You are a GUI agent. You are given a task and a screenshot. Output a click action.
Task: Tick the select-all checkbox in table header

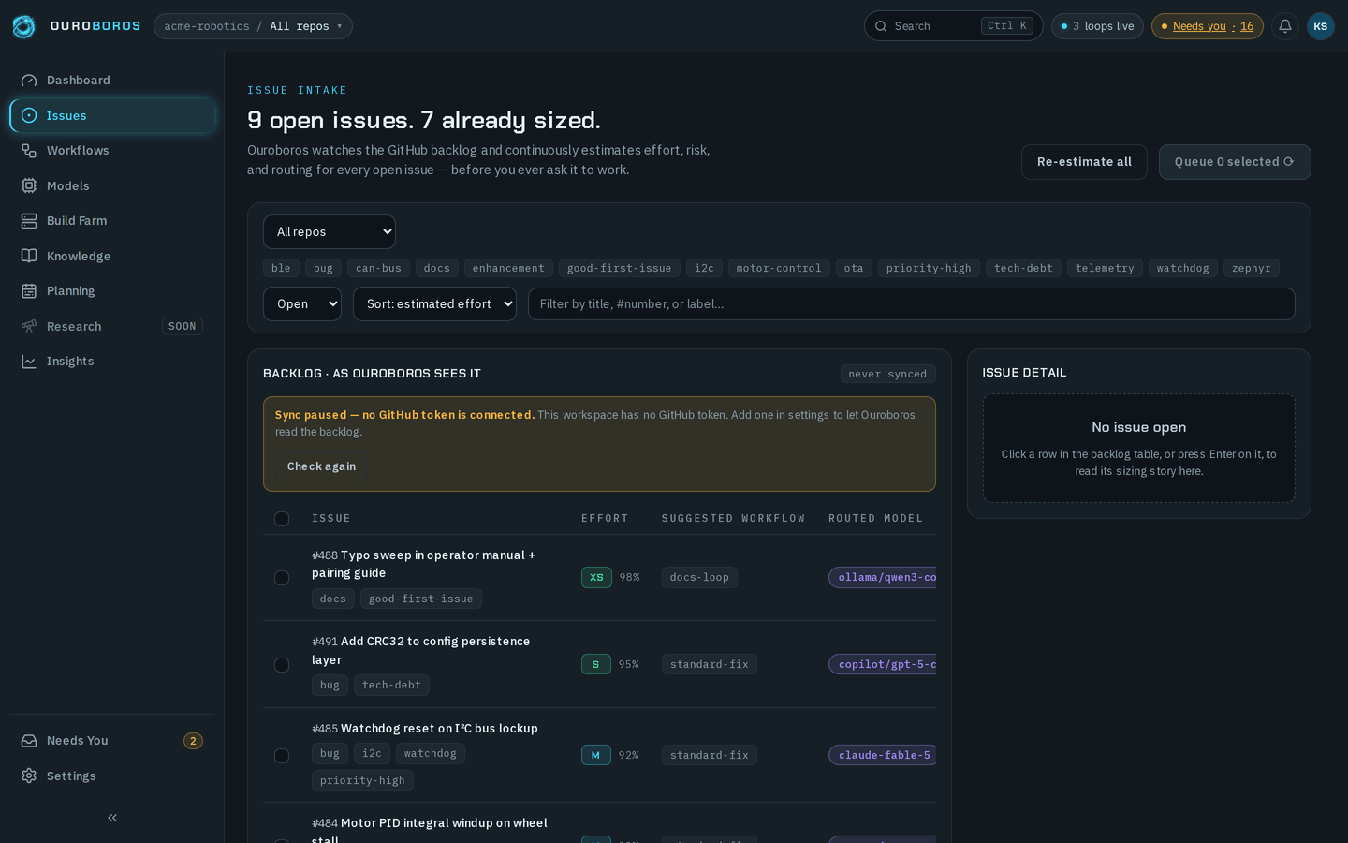click(x=282, y=519)
